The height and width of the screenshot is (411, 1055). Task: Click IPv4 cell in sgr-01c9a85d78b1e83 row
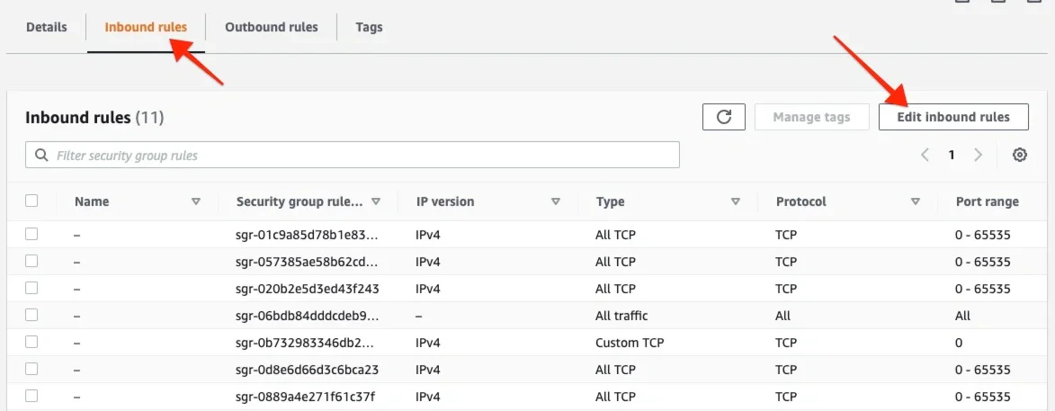(x=428, y=235)
